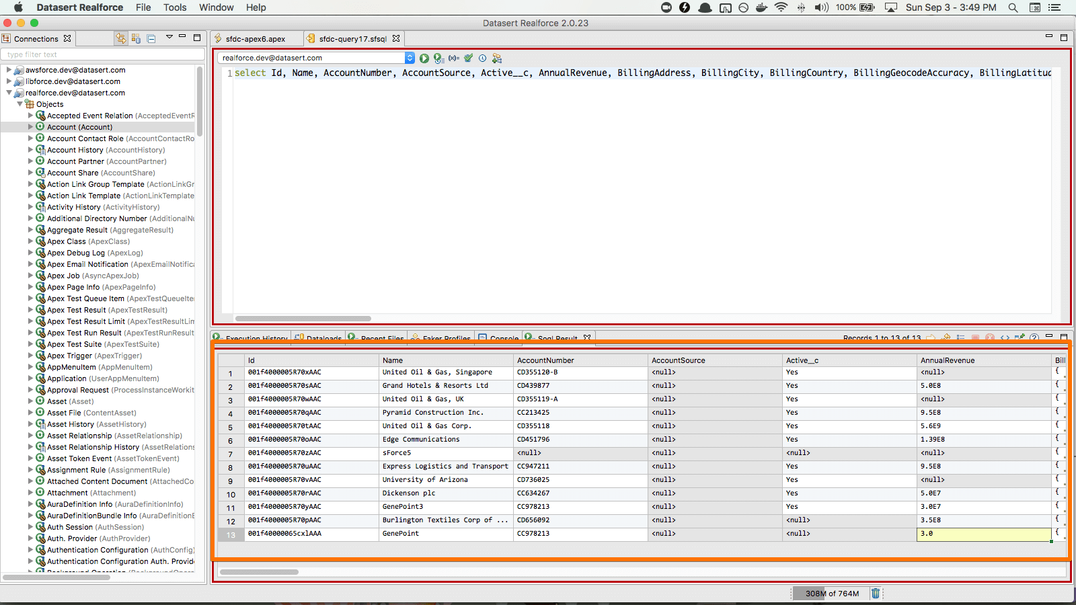
Task: Open macOS Spotlight search
Action: 1013,7
